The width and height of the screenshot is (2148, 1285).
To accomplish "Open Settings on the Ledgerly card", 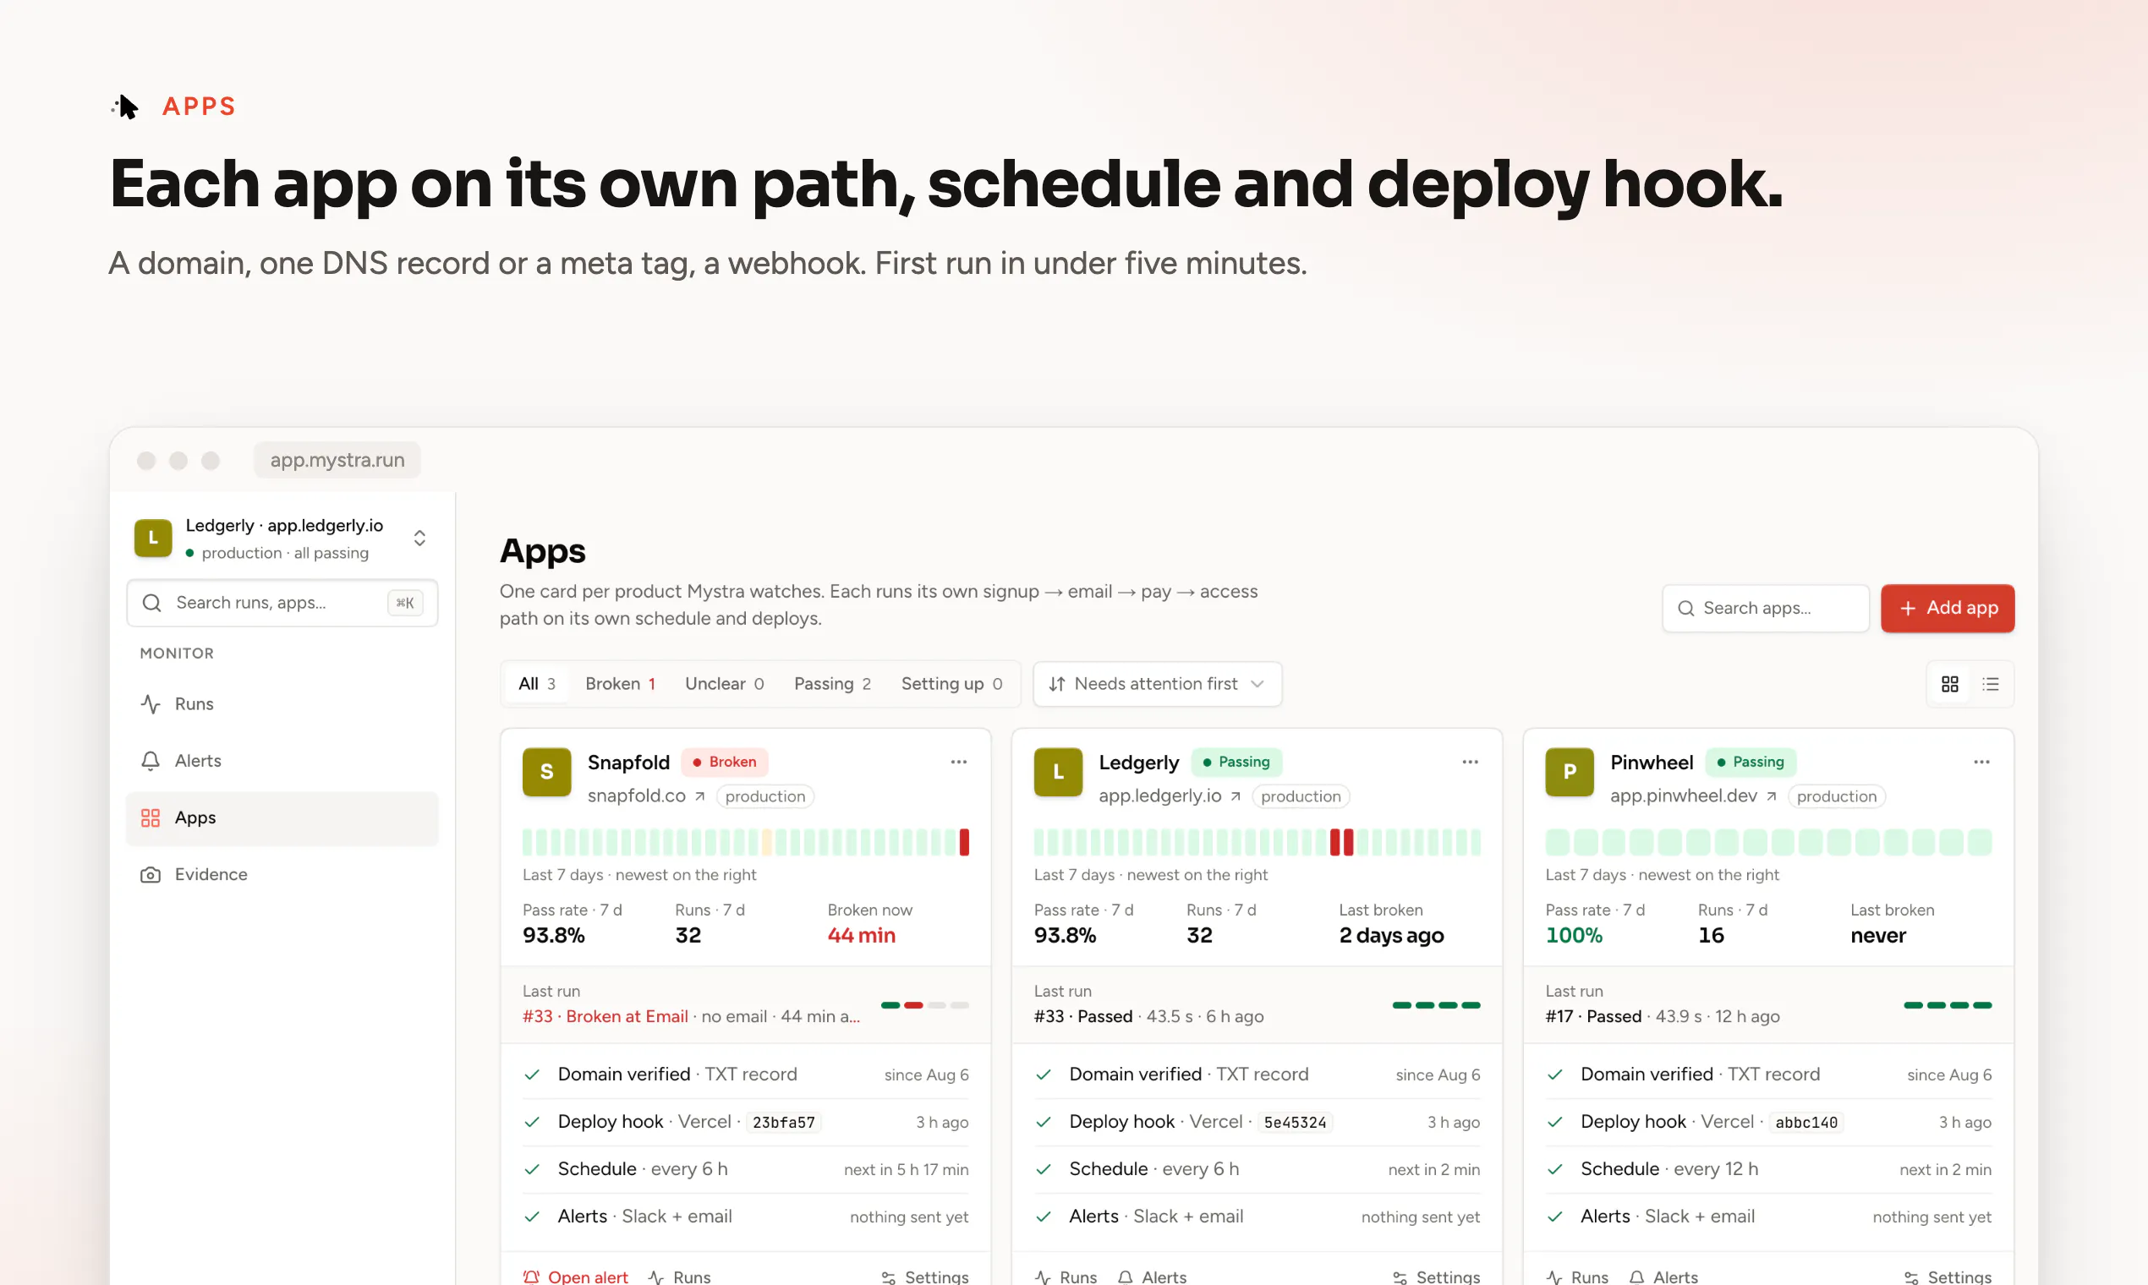I will [x=1436, y=1277].
